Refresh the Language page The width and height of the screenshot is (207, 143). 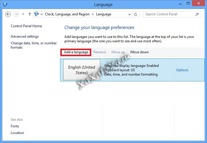point(136,14)
